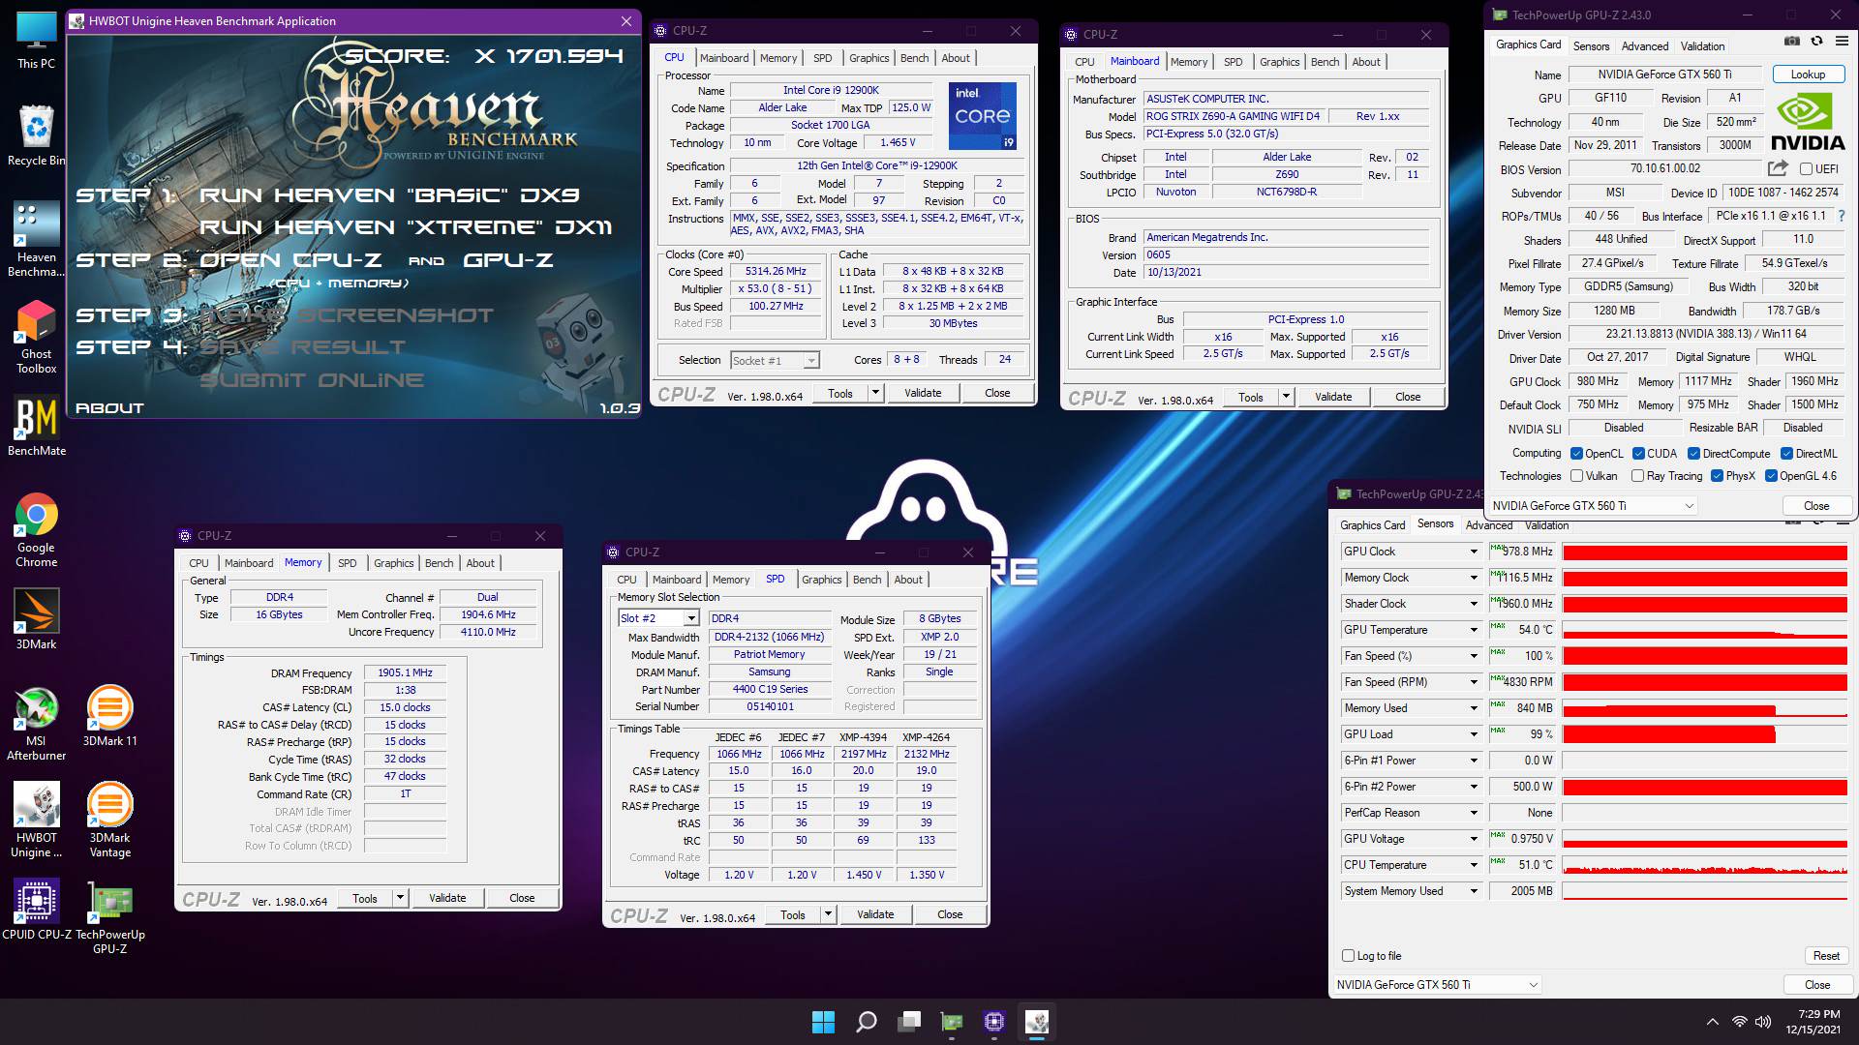Image resolution: width=1859 pixels, height=1045 pixels.
Task: Toggle the DirectCompute checkbox
Action: [1693, 453]
